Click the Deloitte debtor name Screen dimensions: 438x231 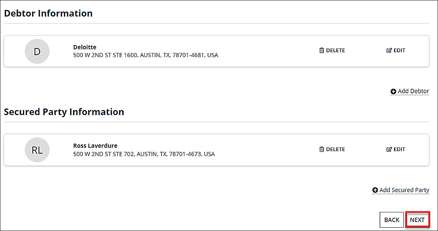[85, 47]
